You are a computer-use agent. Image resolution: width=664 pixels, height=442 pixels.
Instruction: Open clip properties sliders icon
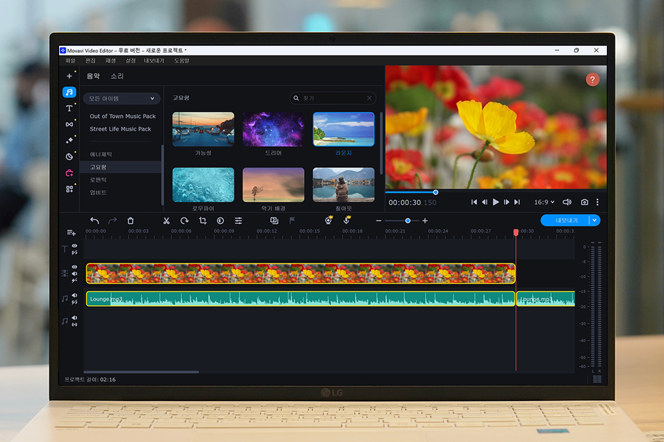coord(238,221)
